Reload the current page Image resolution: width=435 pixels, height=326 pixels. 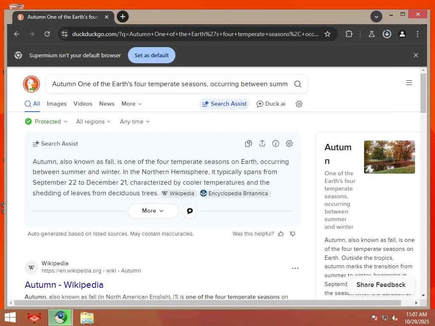tap(47, 34)
